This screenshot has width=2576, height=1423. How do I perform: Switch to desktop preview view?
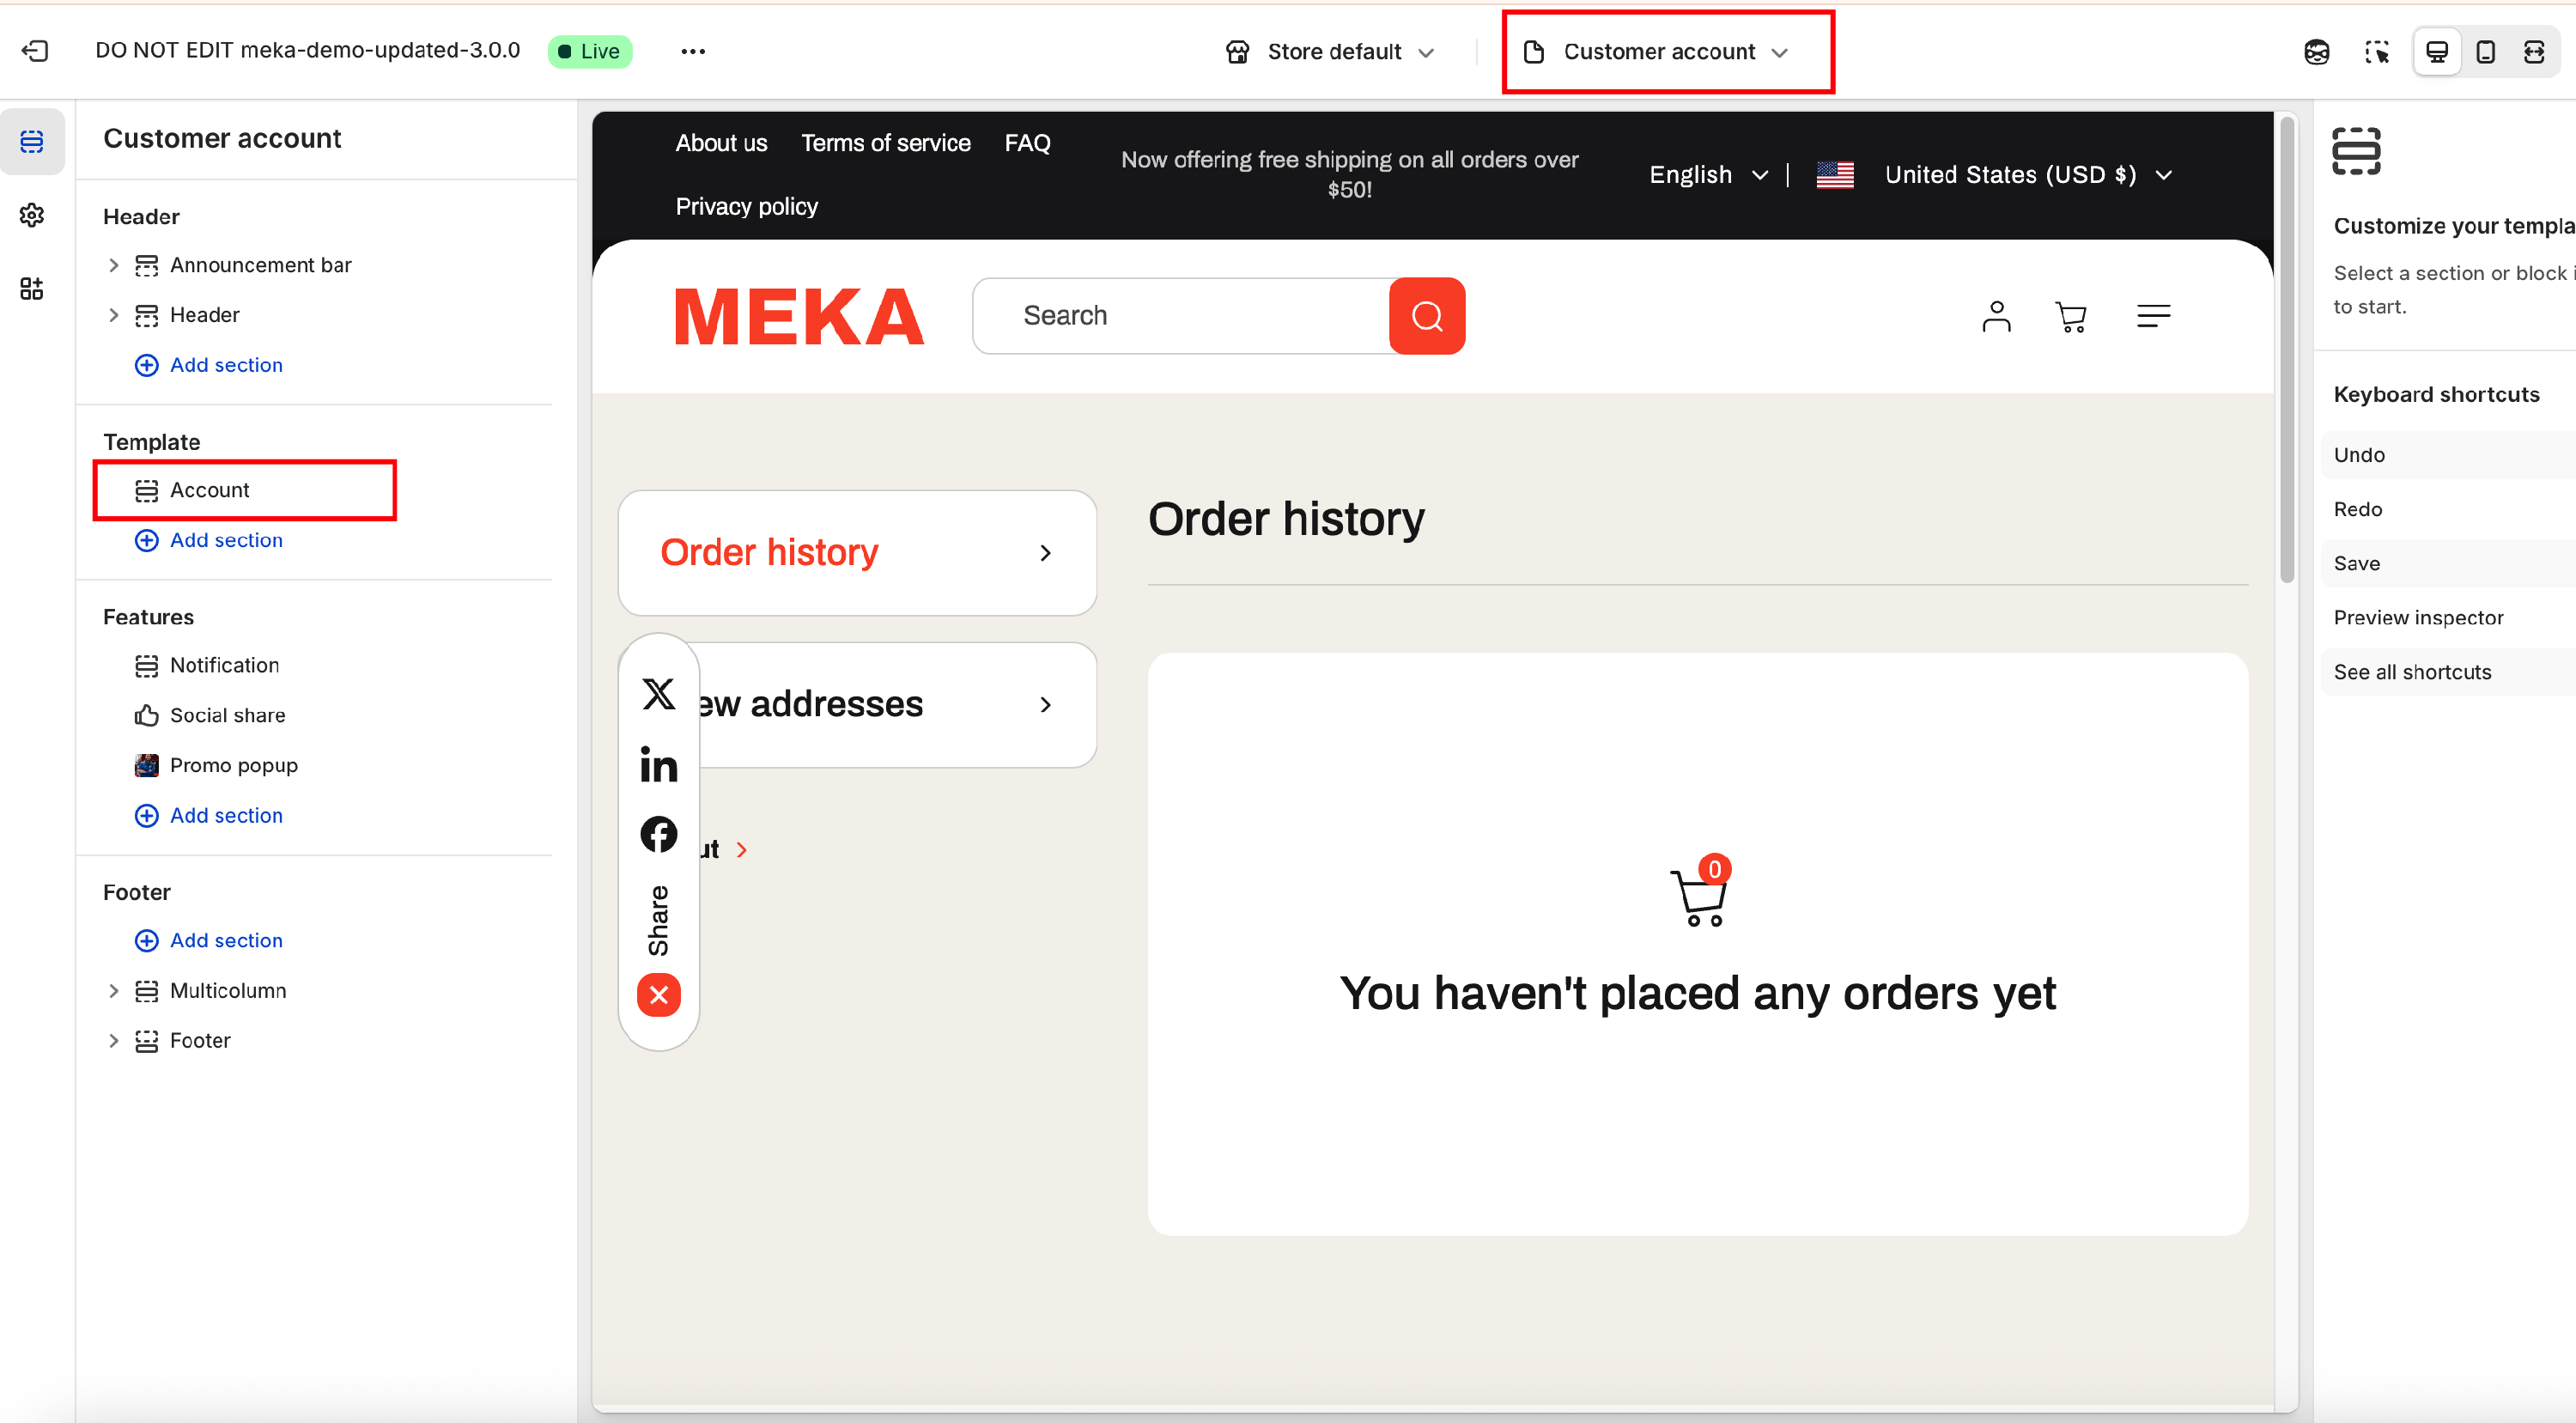click(2437, 51)
